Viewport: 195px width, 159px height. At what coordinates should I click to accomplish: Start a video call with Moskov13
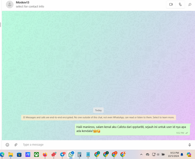[171, 5]
